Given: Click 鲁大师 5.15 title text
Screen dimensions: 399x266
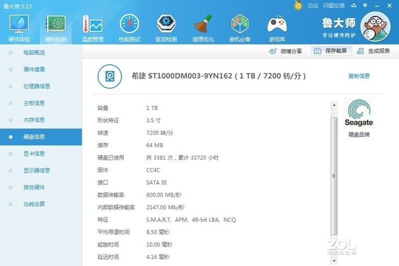Looking at the screenshot, I should [x=18, y=6].
